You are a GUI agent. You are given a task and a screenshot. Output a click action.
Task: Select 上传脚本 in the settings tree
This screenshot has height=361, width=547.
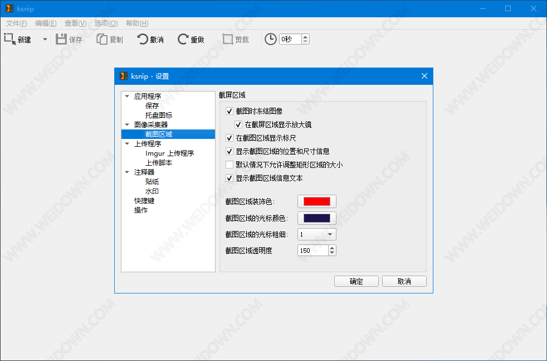[159, 162]
